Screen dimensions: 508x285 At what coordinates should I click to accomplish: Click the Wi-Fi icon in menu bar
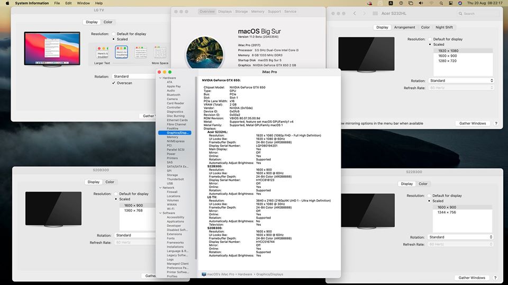(431, 3)
